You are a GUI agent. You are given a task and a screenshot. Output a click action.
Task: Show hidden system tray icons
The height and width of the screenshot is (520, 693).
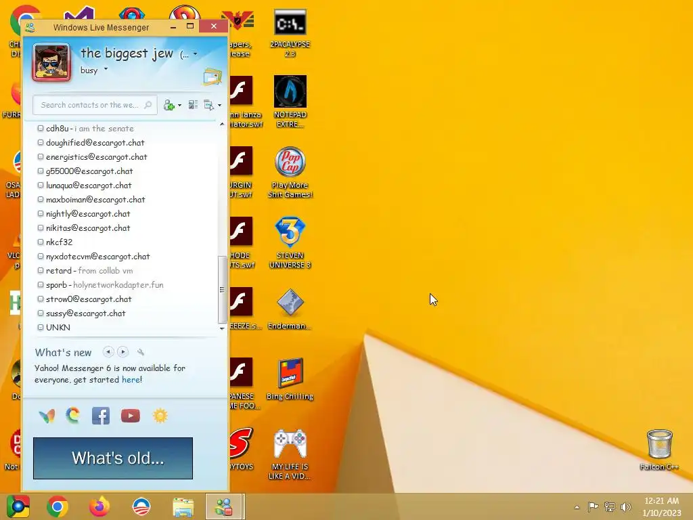coord(577,506)
